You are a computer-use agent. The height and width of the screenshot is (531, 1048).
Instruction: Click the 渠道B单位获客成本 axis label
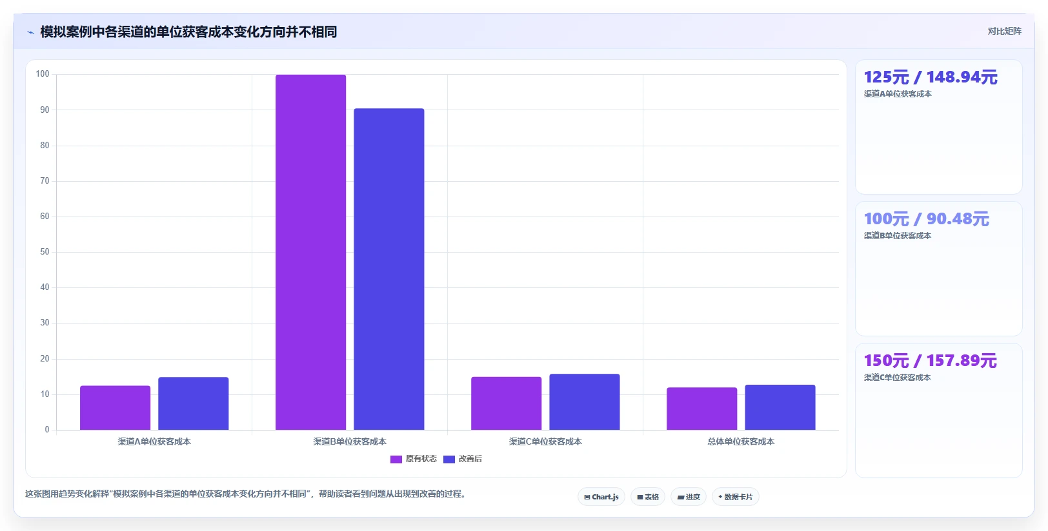click(x=350, y=441)
